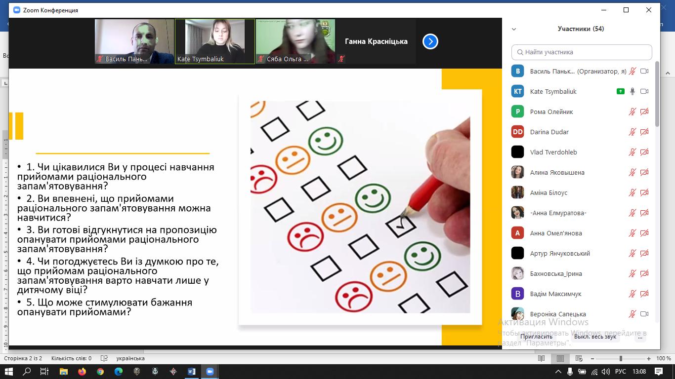Click Kate Tsymbaliuk's green screen share icon
Viewport: 675px width, 379px height.
click(620, 91)
